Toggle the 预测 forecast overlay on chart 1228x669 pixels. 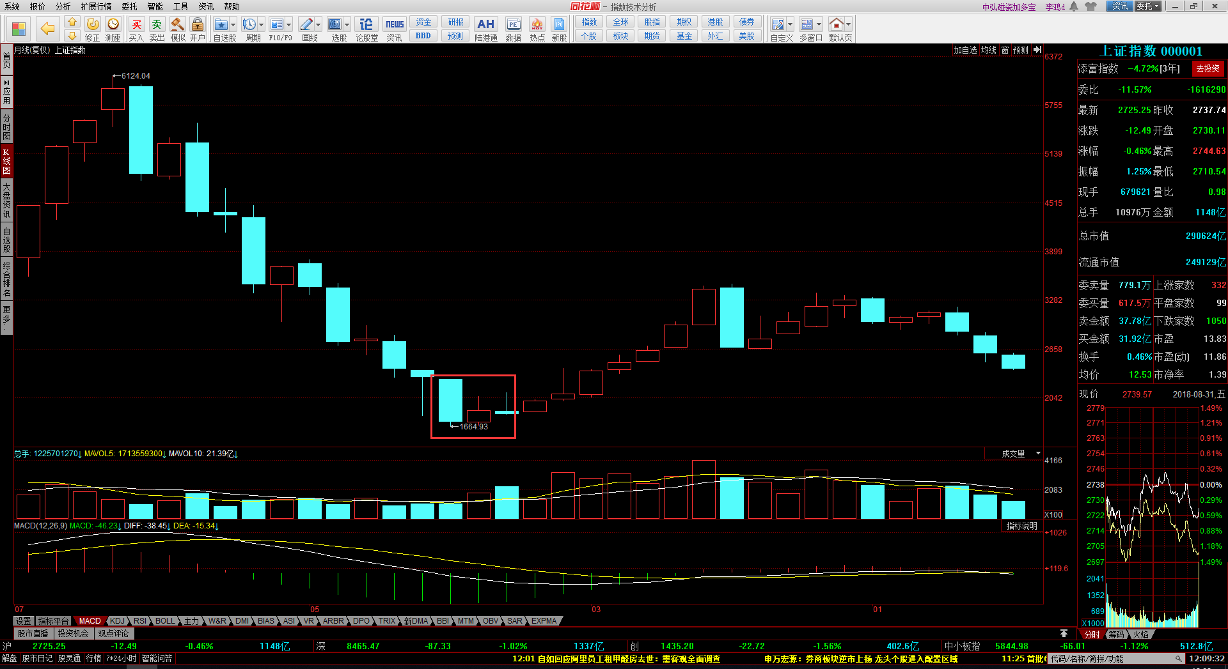pos(1021,50)
